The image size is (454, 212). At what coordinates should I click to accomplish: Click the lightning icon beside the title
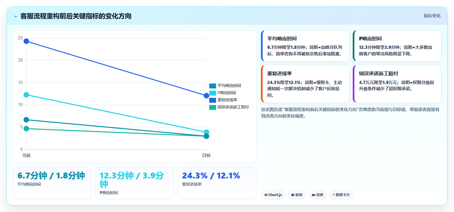coord(15,16)
